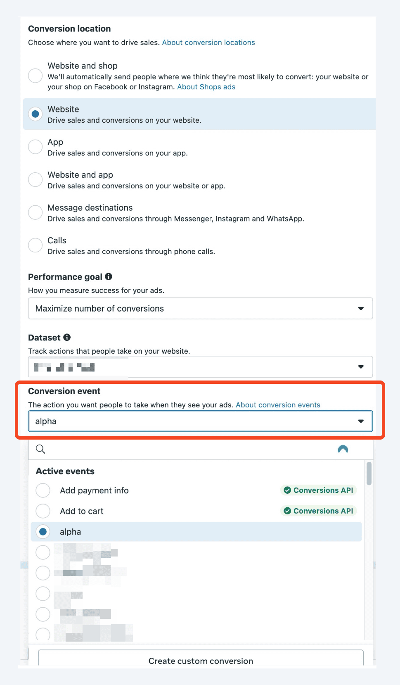Choose the Add to cart event
The image size is (400, 685).
coord(43,511)
